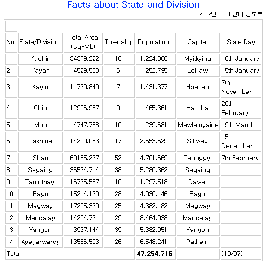Click the 'No.' column header

click(11, 42)
